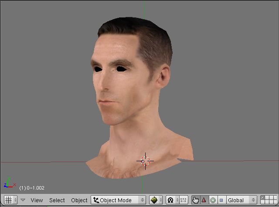Open the View menu

pos(37,200)
